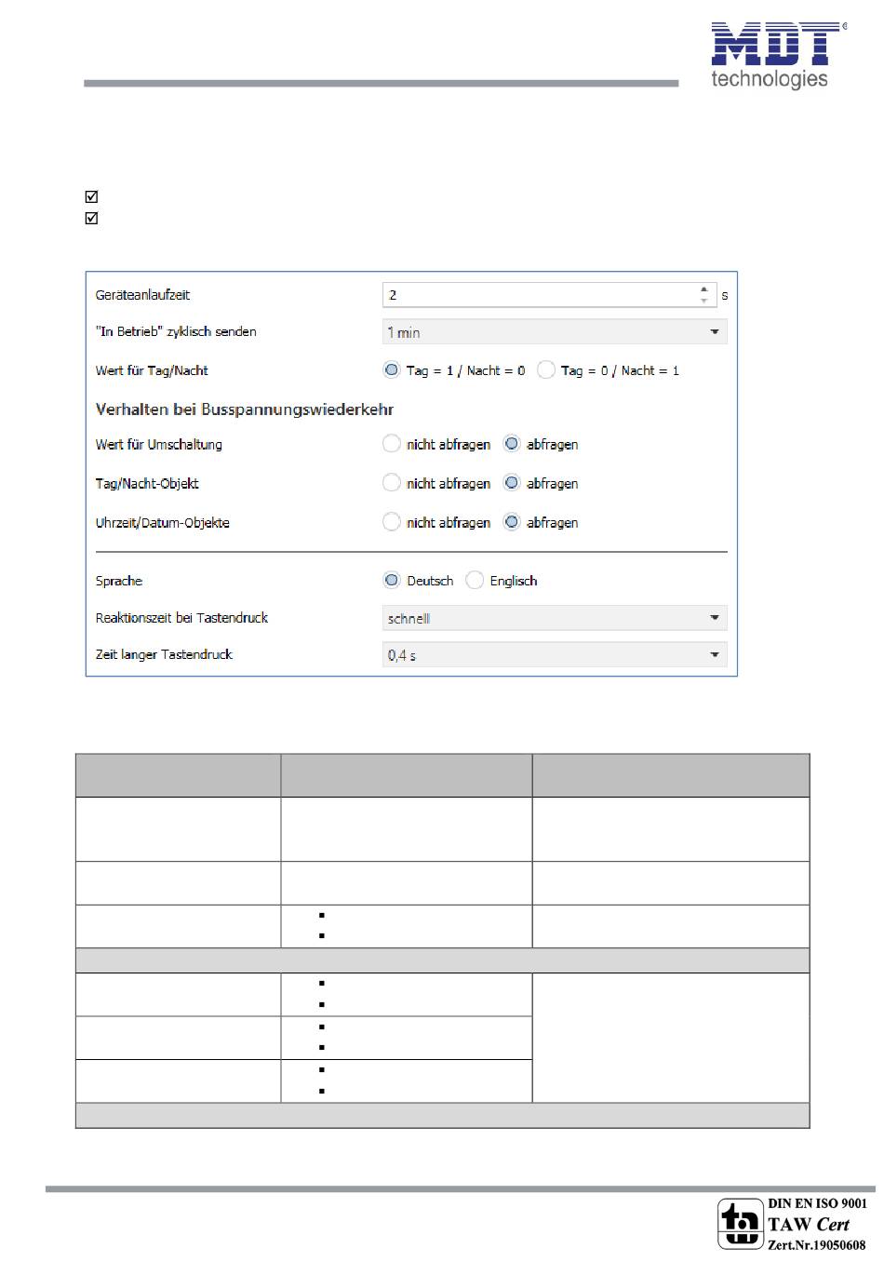Click the "Sprache" label
This screenshot has width=884, height=1275.
119,581
